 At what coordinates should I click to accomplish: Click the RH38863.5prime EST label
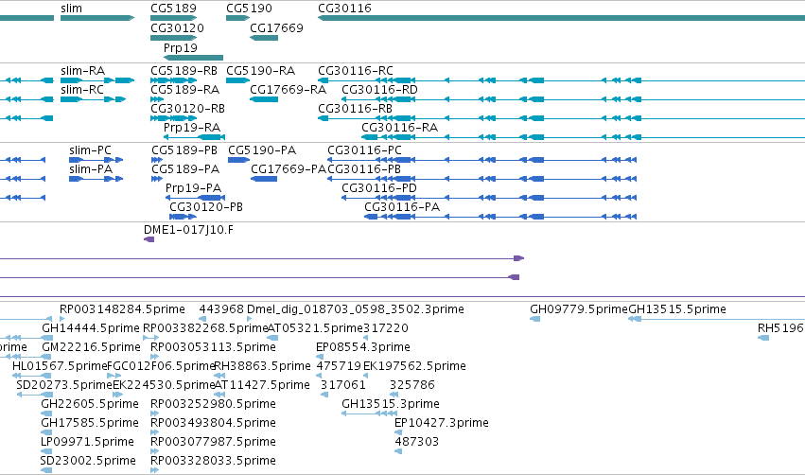[x=262, y=366]
